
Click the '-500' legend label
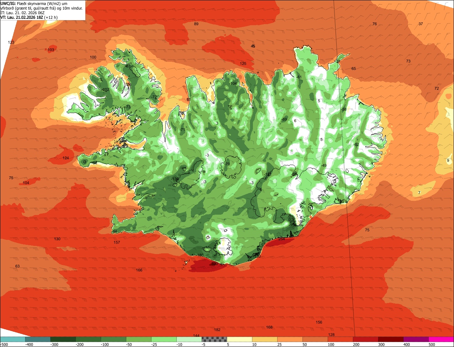tap(4, 344)
